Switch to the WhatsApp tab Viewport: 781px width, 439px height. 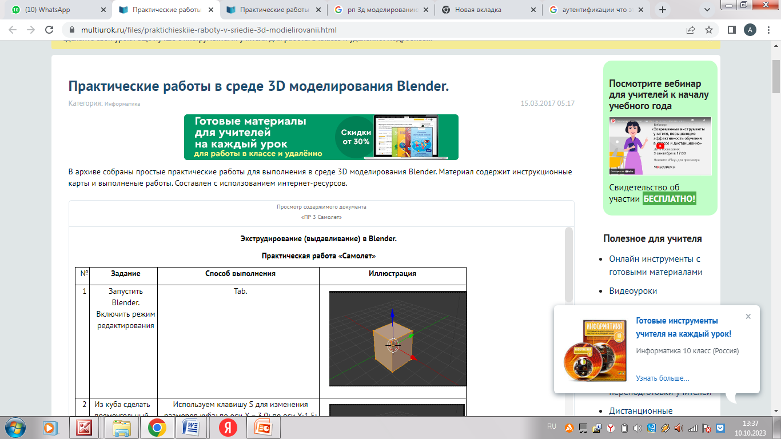pyautogui.click(x=59, y=10)
